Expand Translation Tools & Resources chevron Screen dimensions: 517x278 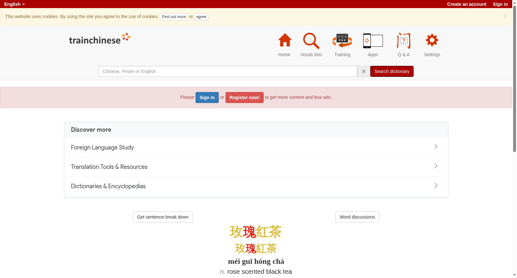[436, 166]
